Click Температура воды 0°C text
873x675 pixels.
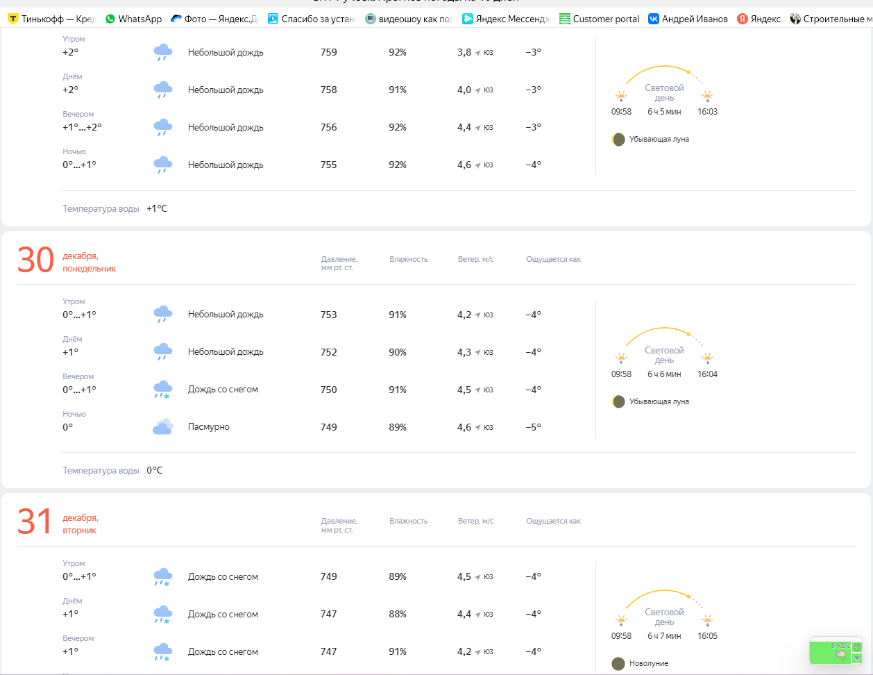(112, 470)
